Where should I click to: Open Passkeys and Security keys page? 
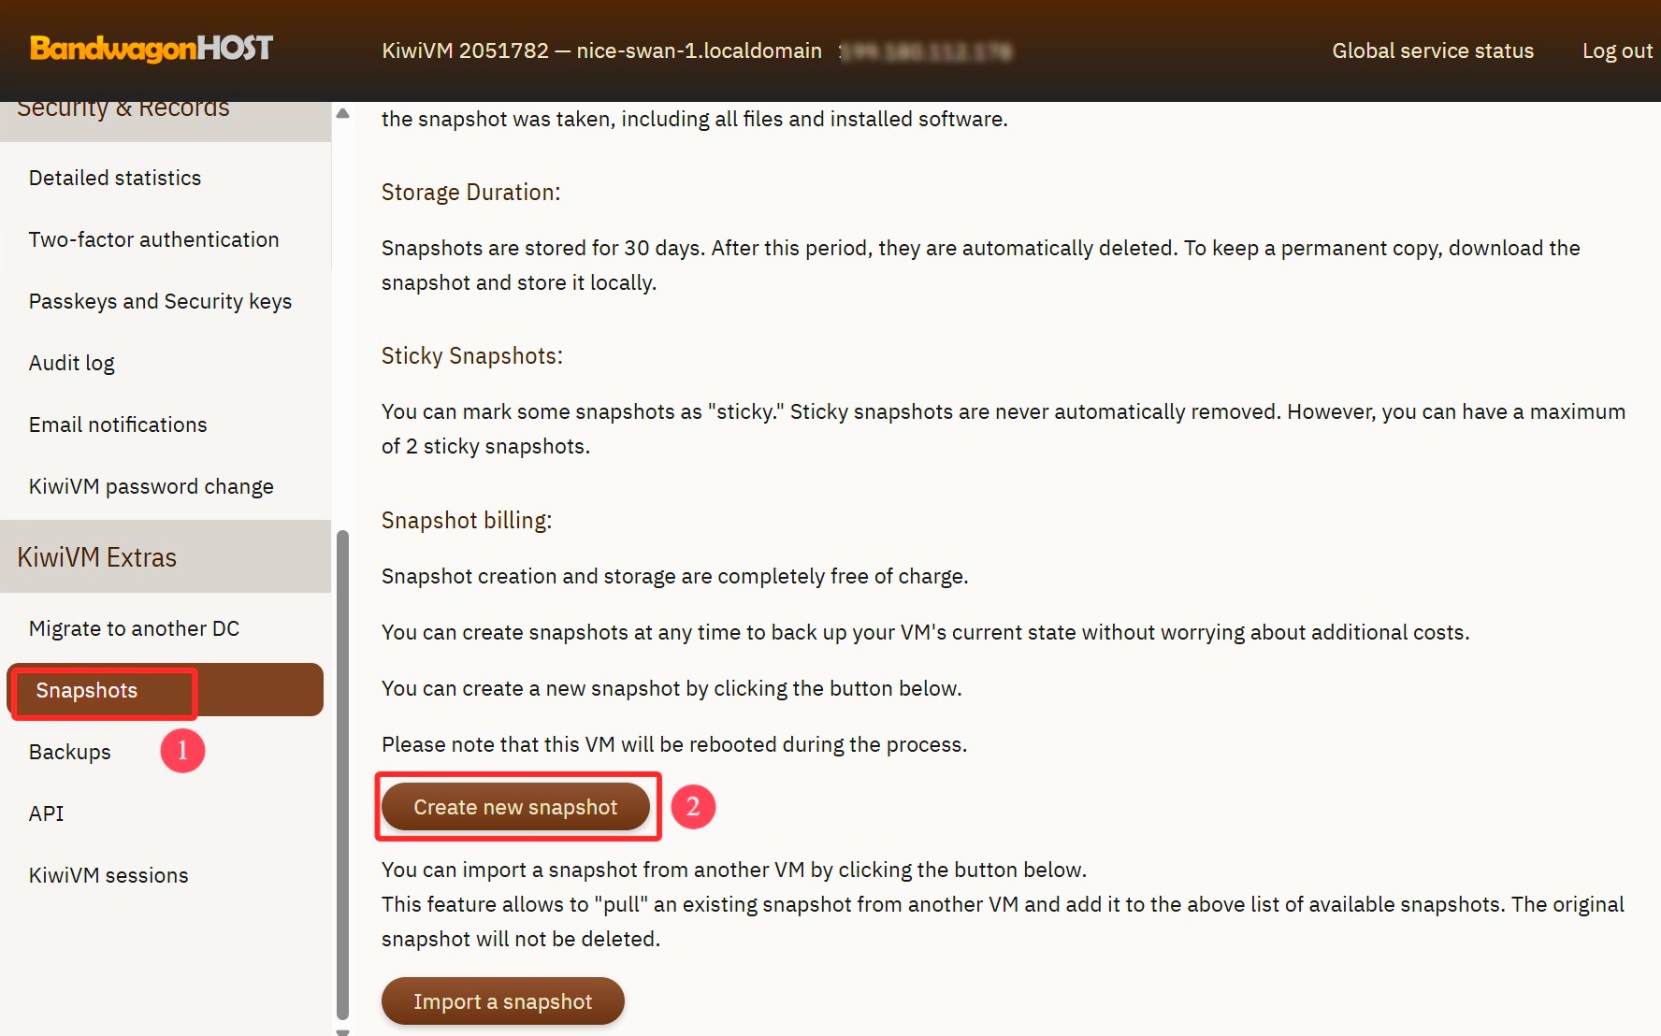click(160, 301)
